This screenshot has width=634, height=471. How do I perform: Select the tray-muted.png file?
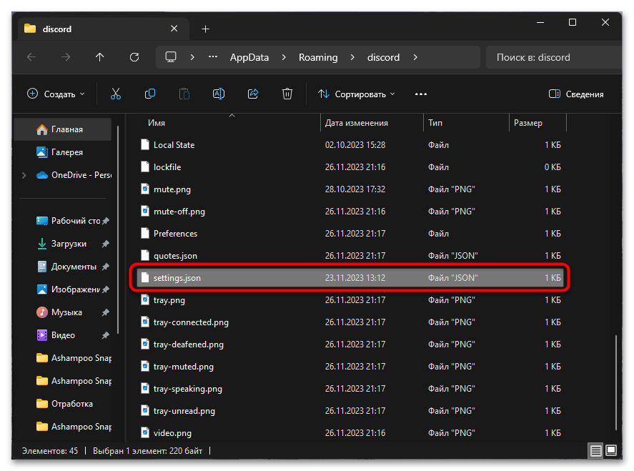tap(184, 367)
